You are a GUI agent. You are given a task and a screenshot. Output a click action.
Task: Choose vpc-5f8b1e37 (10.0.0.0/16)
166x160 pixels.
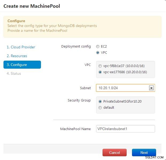[100, 66]
